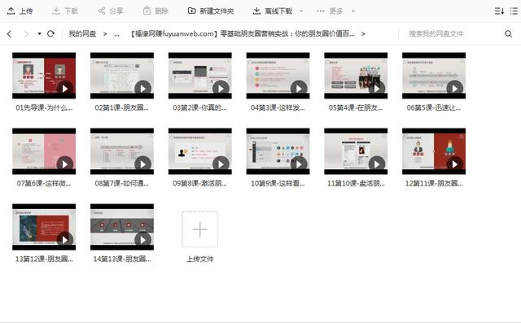Select file name 06第5课-迅速让...

point(434,107)
